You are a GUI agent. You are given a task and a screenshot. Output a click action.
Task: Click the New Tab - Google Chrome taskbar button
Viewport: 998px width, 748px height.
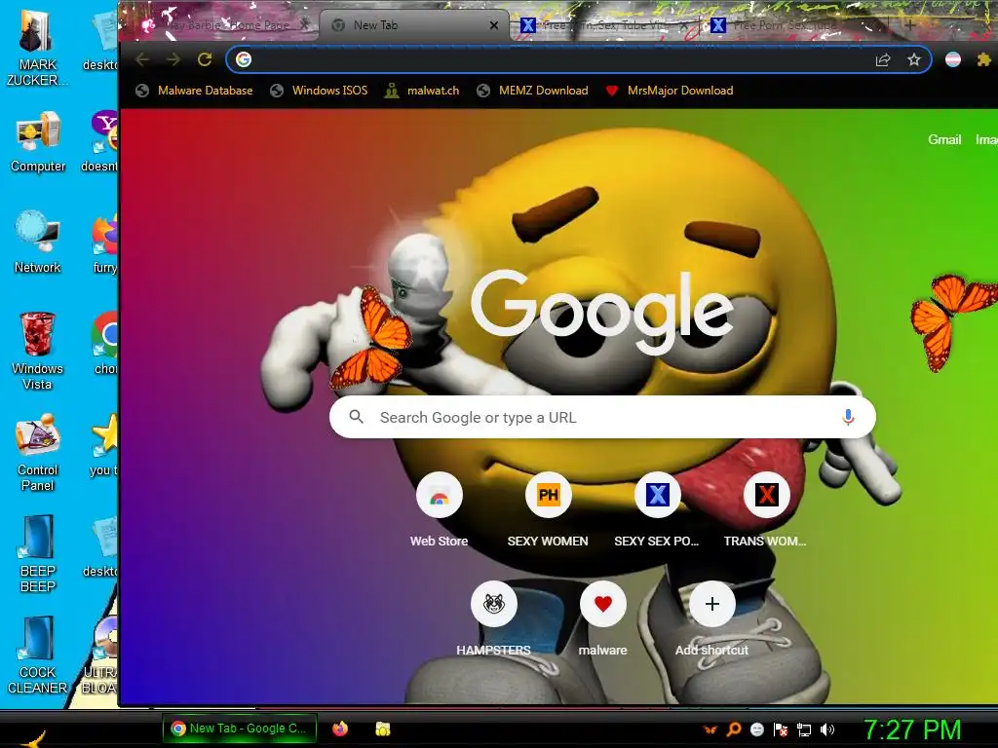pyautogui.click(x=240, y=729)
